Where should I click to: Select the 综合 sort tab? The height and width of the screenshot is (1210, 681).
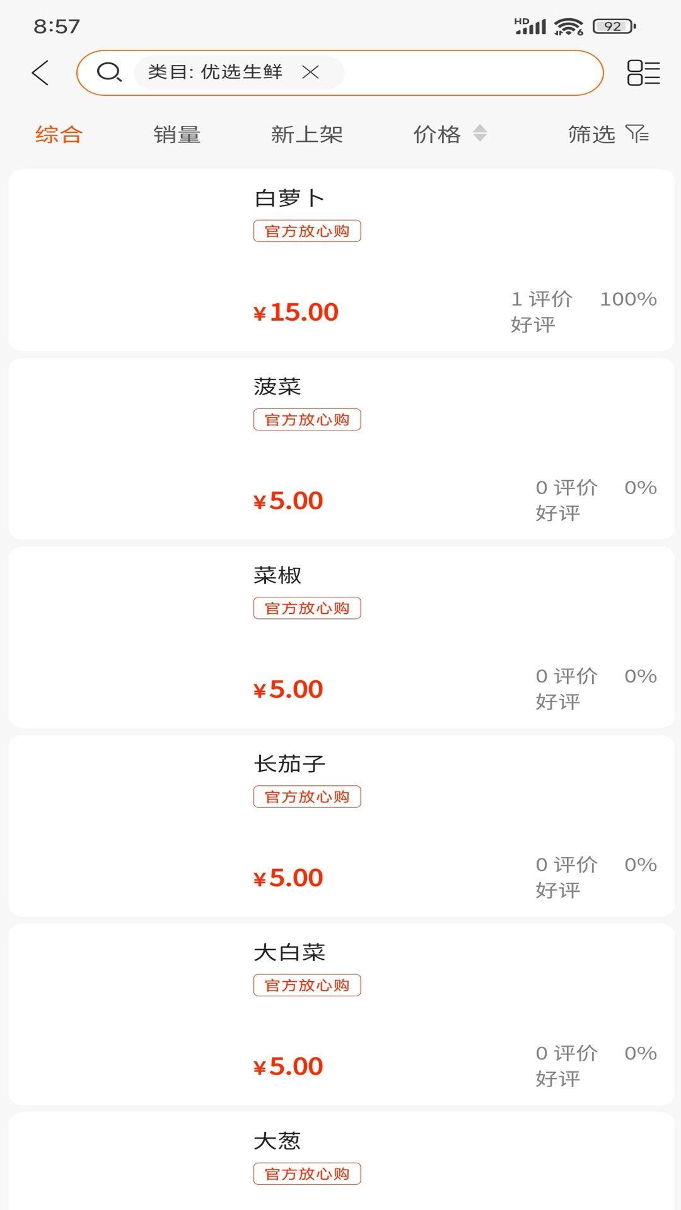pyautogui.click(x=59, y=134)
